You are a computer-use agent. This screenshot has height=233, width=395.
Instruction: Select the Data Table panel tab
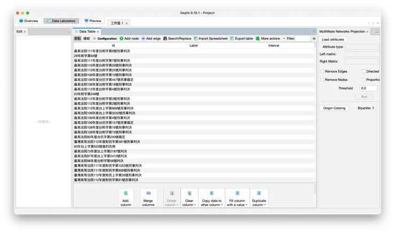tap(87, 32)
